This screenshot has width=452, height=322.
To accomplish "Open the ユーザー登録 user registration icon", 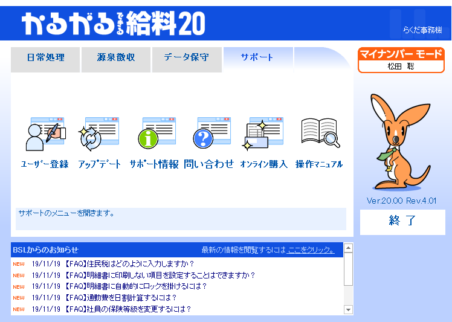I will (45, 134).
